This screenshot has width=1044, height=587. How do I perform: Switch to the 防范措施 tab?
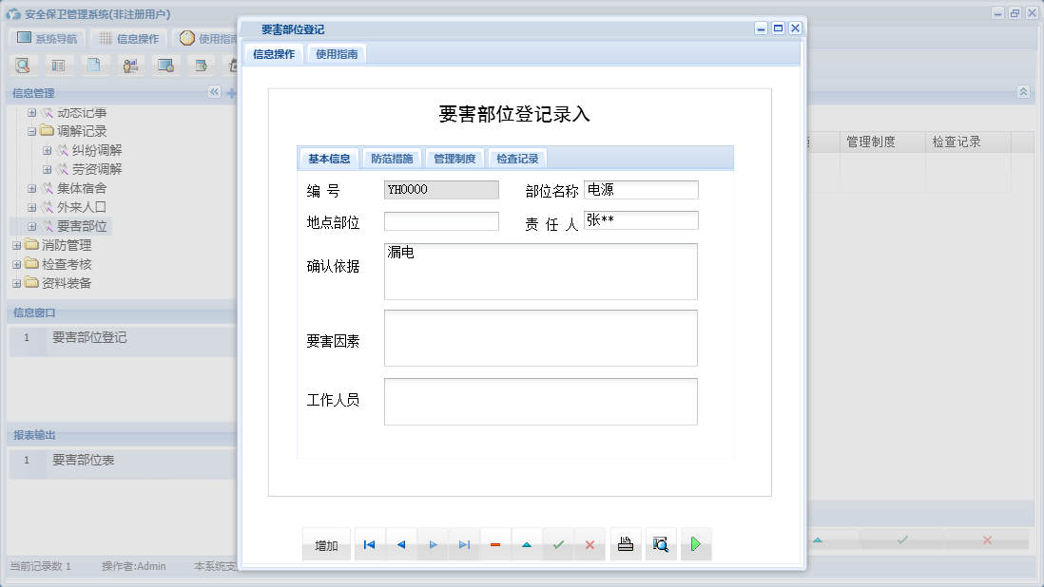392,158
